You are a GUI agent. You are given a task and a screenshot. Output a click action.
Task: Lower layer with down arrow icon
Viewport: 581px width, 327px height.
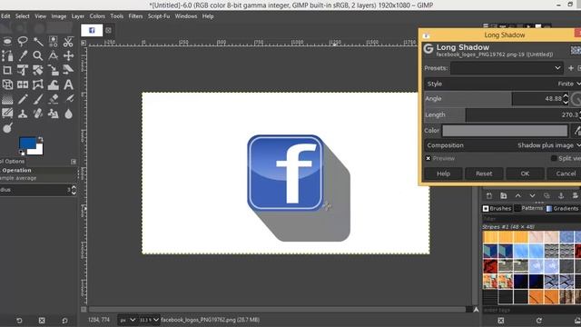tap(532, 196)
